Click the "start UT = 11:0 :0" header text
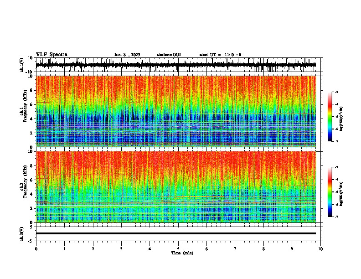Viewport: 361px width, 279px height. click(220, 55)
